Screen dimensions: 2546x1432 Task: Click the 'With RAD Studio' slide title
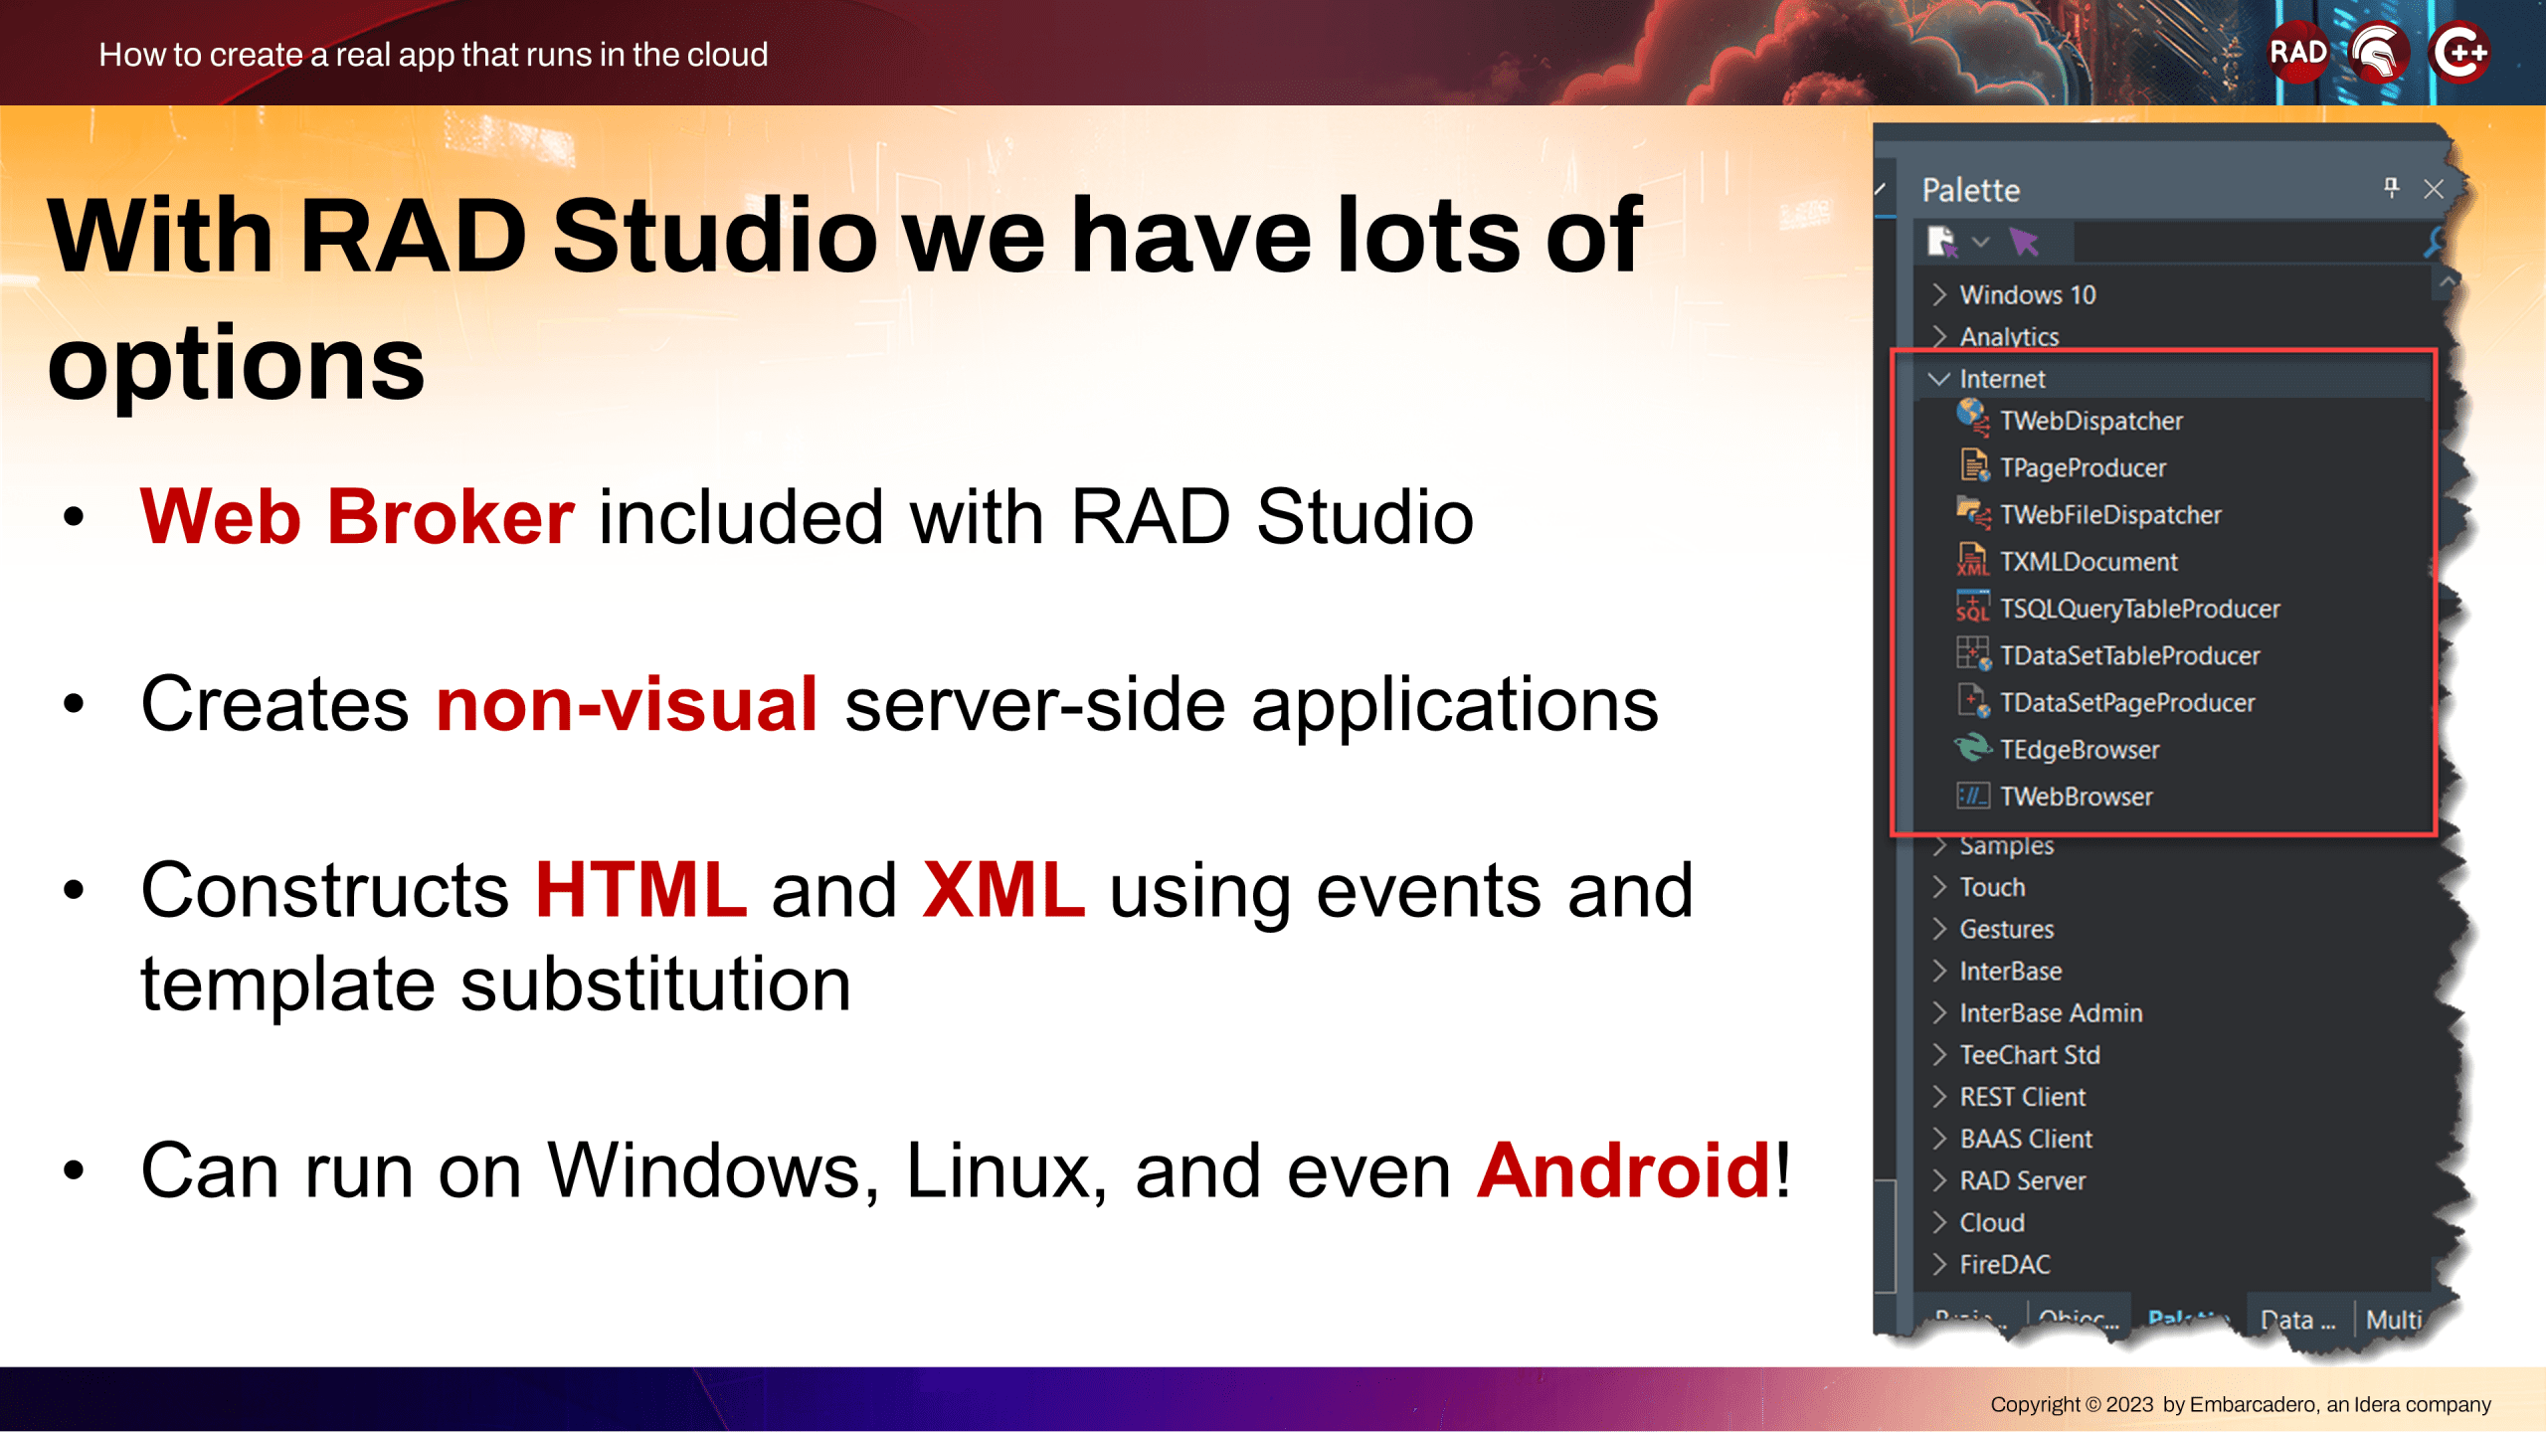coord(844,298)
